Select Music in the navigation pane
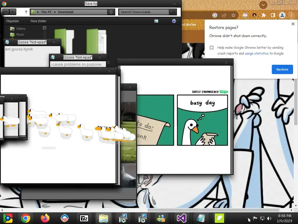This screenshot has width=298, height=224. 17,34
